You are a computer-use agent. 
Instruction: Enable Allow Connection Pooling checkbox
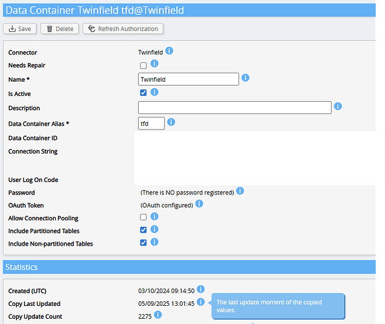[143, 217]
